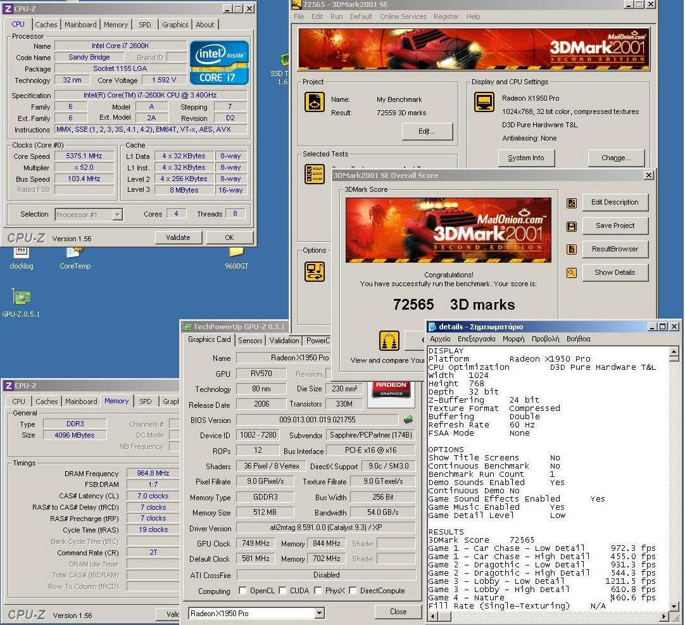Image resolution: width=685 pixels, height=625 pixels.
Task: Click the online compare icon in score dialog
Action: click(389, 341)
